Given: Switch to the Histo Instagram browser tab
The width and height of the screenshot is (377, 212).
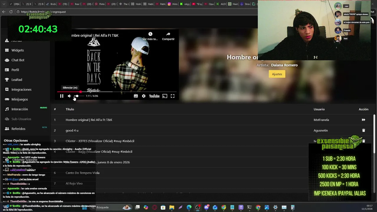Looking at the screenshot, I should (173, 4).
